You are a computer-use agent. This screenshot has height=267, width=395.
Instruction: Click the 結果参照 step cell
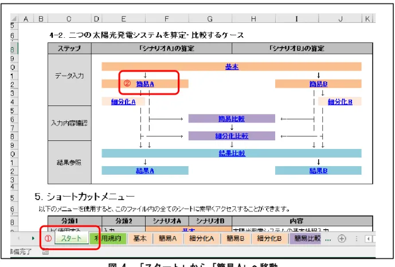[69, 162]
